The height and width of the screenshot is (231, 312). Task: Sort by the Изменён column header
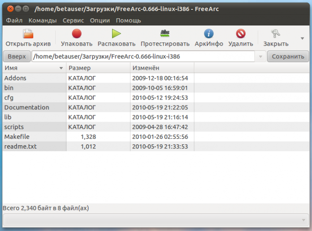(162, 68)
